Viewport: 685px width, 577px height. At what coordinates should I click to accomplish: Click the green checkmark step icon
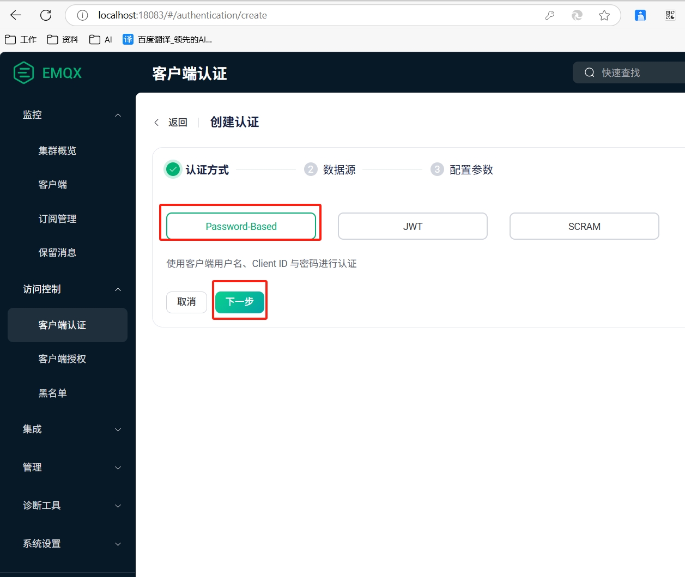pyautogui.click(x=173, y=169)
